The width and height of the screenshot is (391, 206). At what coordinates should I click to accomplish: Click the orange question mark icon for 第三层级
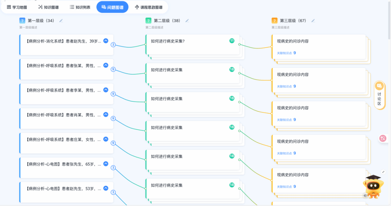click(275, 21)
